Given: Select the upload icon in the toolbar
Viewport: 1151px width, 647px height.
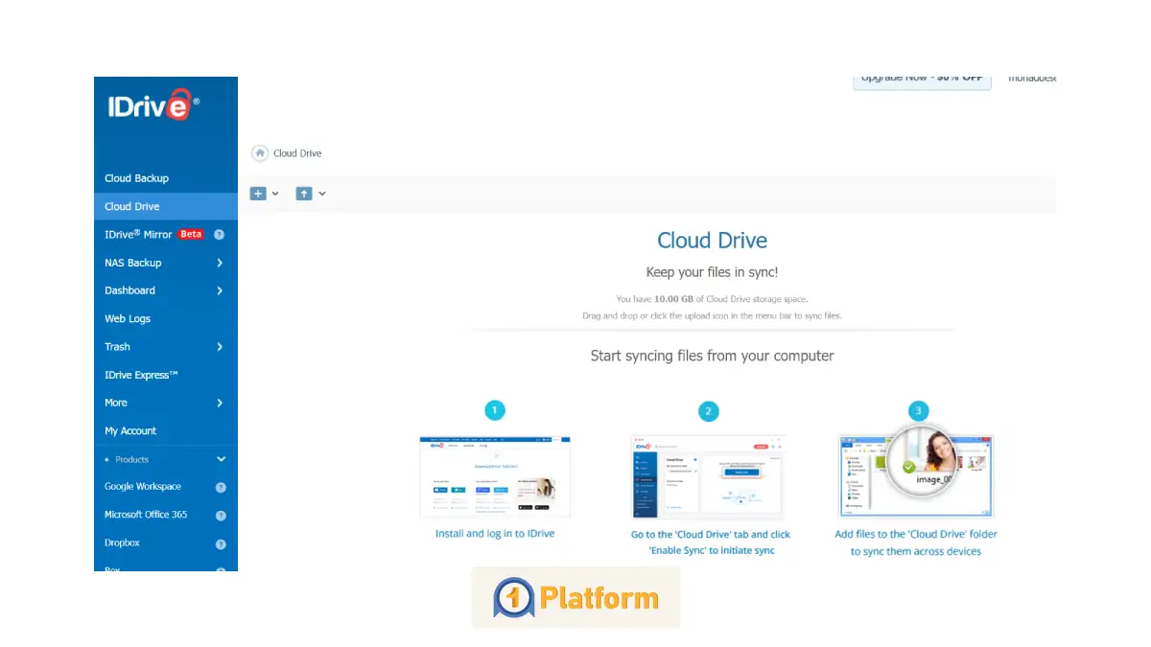Looking at the screenshot, I should pos(305,193).
